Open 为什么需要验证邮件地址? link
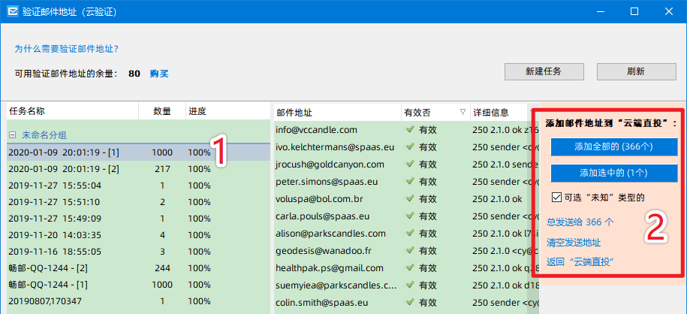This screenshot has width=687, height=314. pos(67,49)
